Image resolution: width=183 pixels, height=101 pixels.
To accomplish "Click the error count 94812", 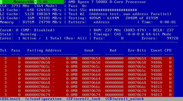I will tap(156, 91).
